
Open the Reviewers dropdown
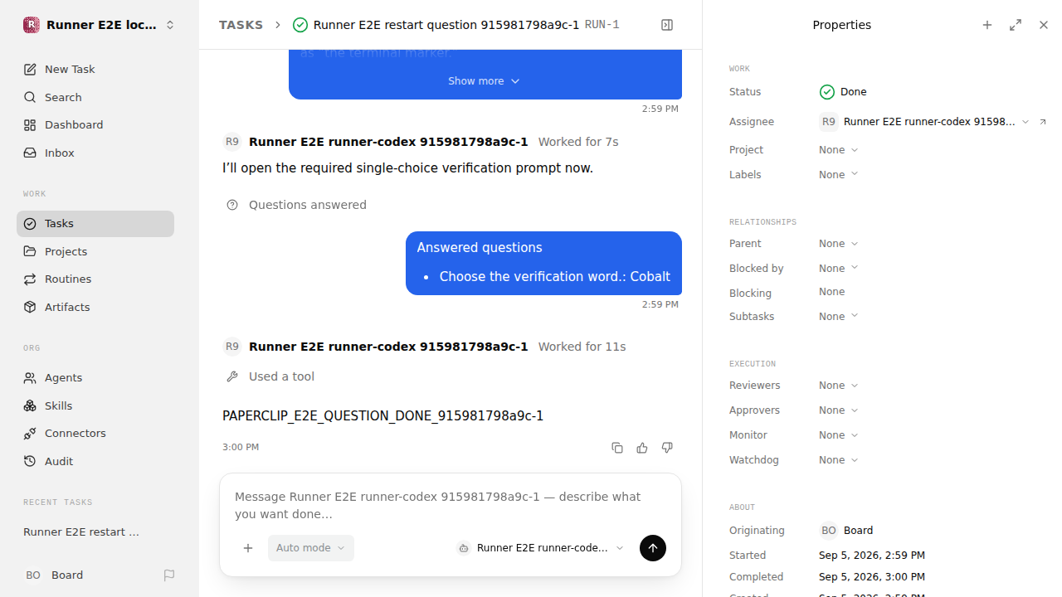839,386
